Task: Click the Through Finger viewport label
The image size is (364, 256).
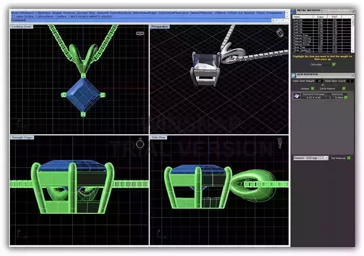Action: point(22,137)
